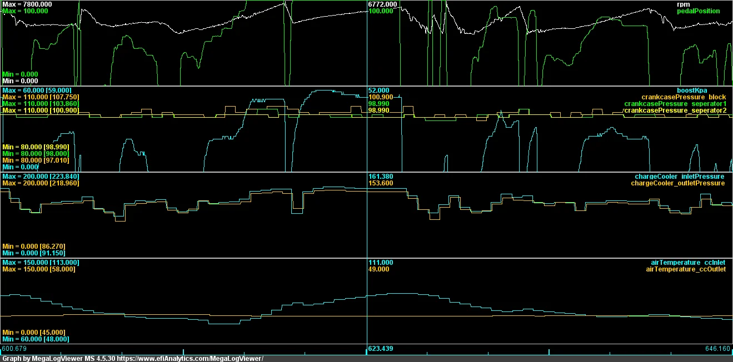Select the green cursor value 98.990
Viewport: 733px width, 362px height.
379,104
